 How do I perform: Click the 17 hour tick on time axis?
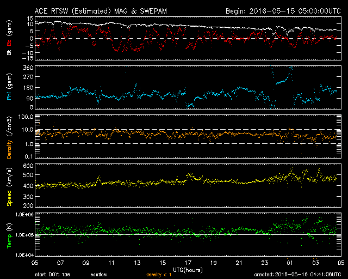click(x=188, y=263)
